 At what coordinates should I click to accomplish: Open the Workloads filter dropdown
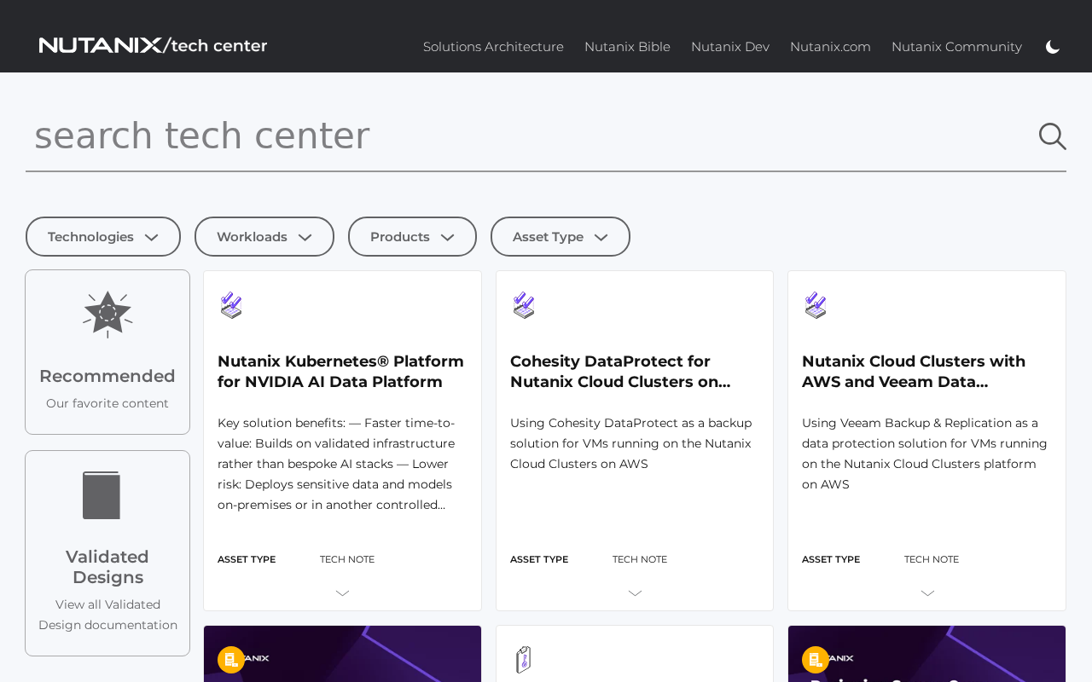click(x=264, y=236)
